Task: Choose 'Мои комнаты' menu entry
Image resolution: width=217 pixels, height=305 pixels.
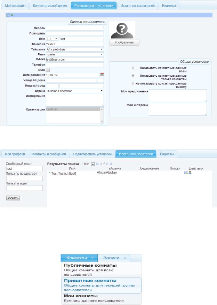Action: coord(101,298)
